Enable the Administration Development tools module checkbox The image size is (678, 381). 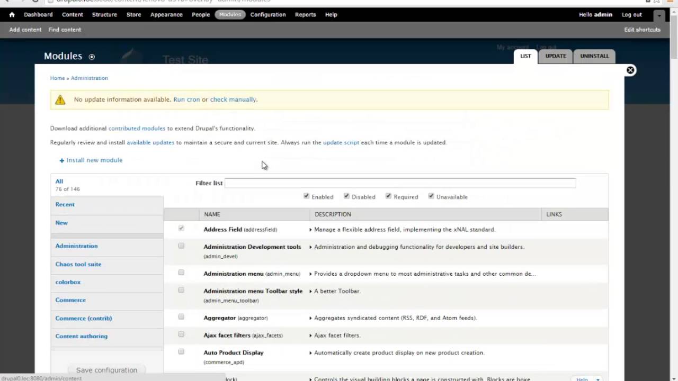coord(181,246)
